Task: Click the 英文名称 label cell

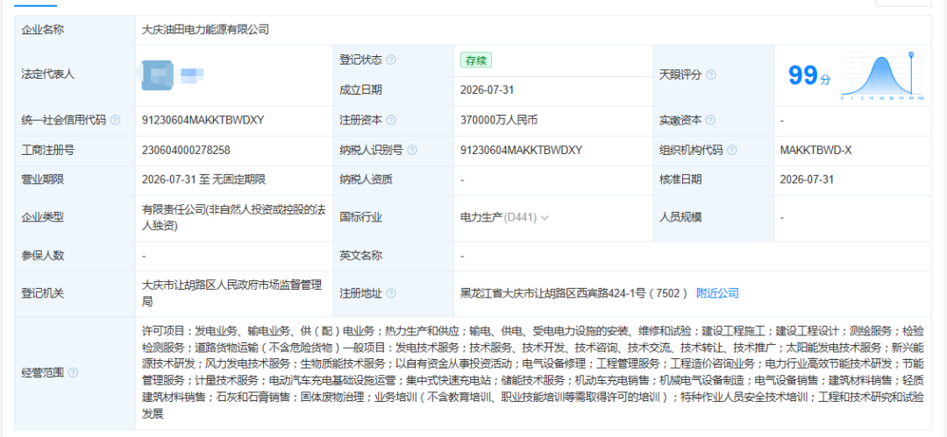Action: tap(393, 256)
